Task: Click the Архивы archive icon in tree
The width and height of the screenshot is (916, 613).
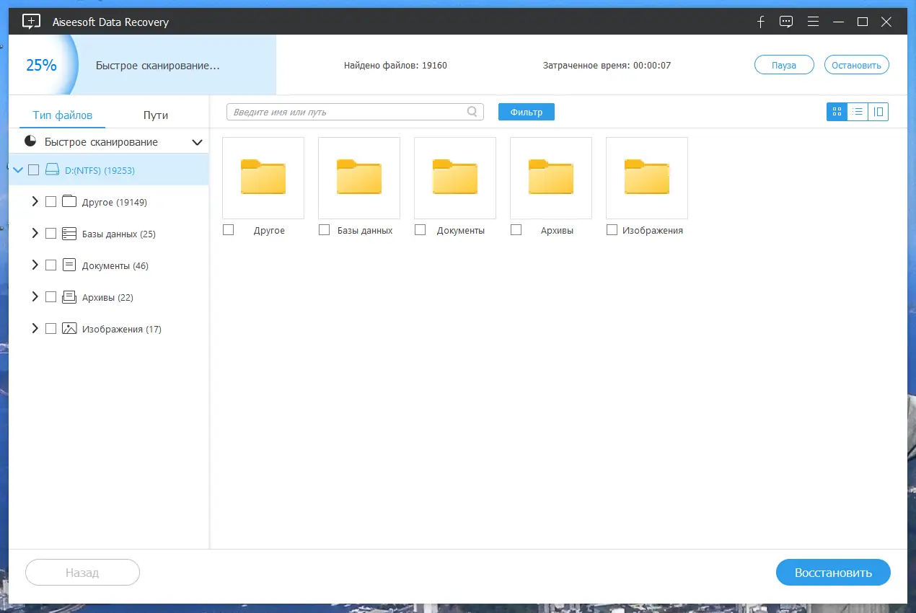Action: tap(69, 297)
